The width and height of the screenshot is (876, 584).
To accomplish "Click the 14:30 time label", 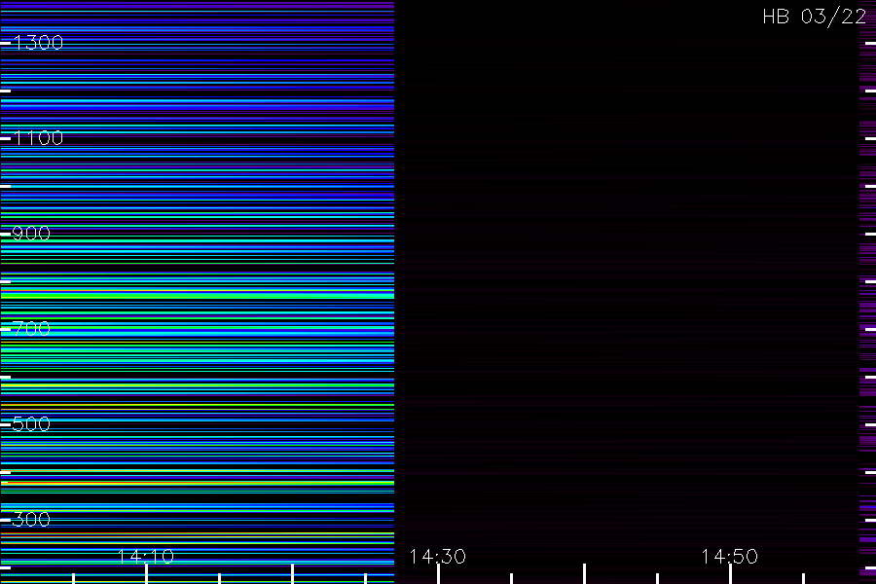I will pyautogui.click(x=437, y=557).
